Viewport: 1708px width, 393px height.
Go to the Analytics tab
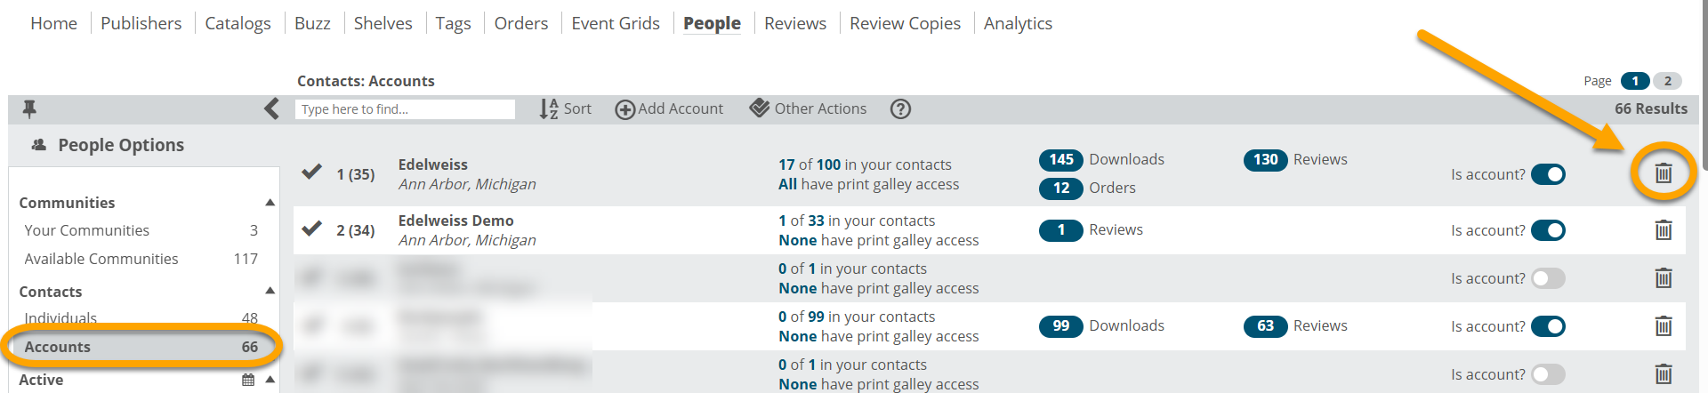1018,23
